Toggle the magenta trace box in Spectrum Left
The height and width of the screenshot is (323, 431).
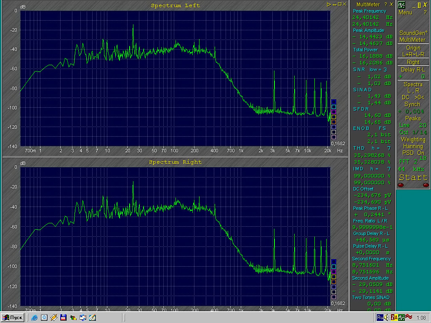click(x=334, y=112)
